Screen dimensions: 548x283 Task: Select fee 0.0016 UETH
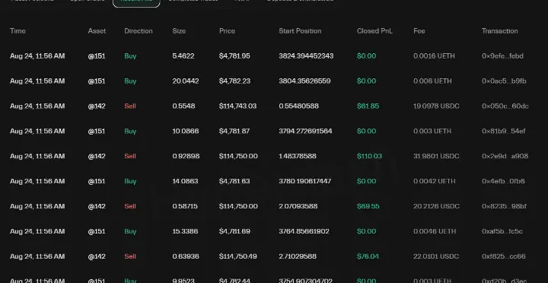click(434, 56)
